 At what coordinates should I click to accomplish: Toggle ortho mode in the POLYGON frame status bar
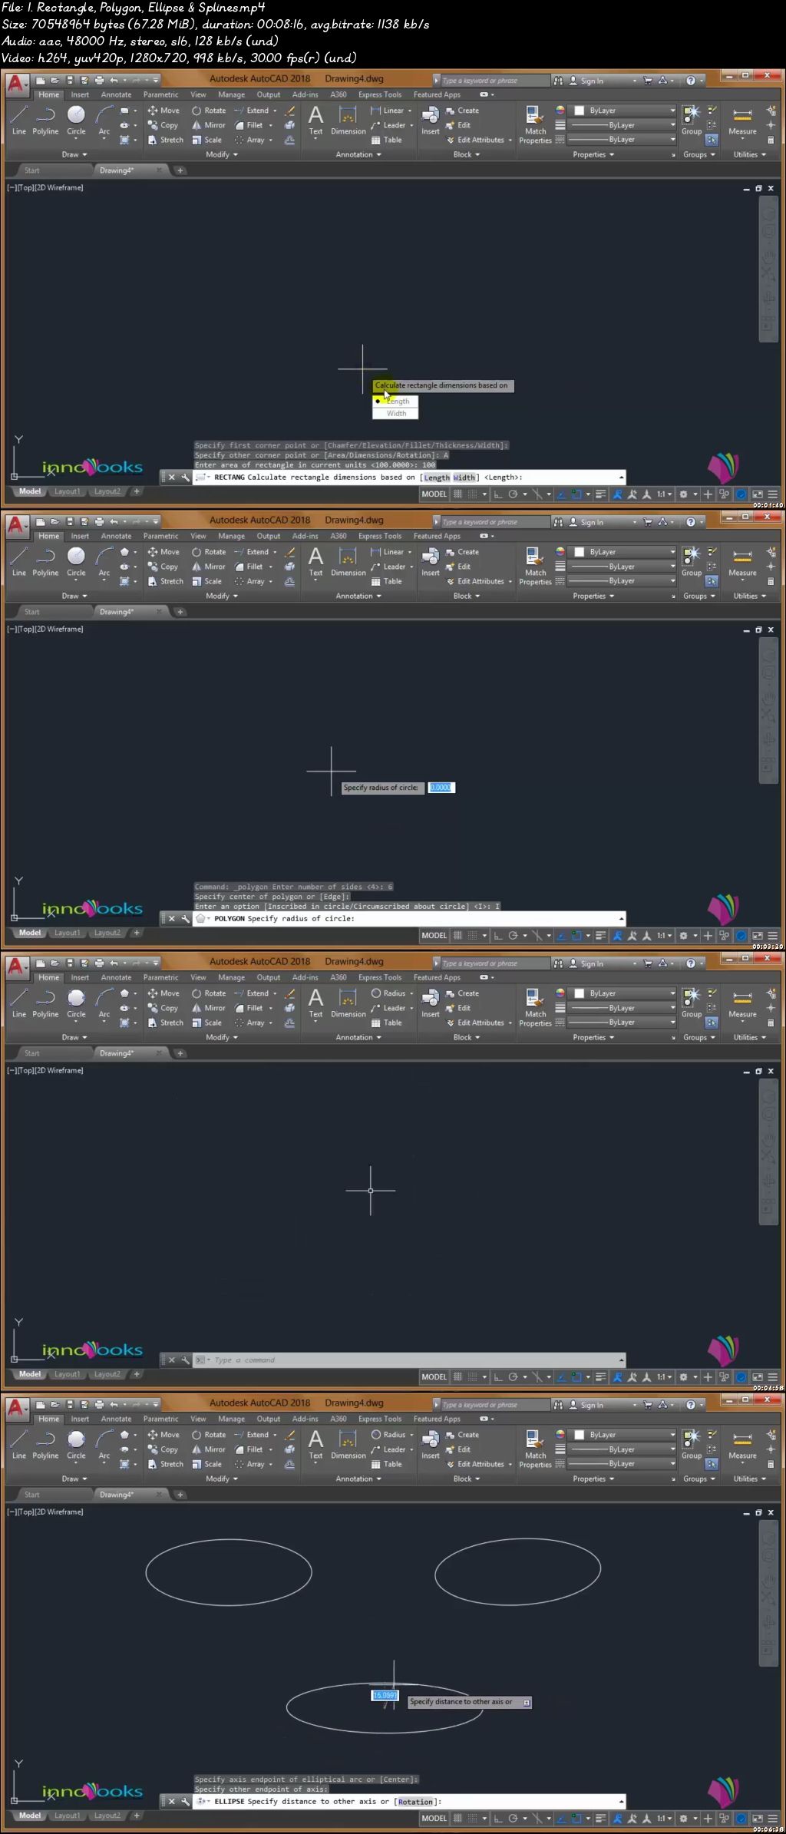click(497, 936)
